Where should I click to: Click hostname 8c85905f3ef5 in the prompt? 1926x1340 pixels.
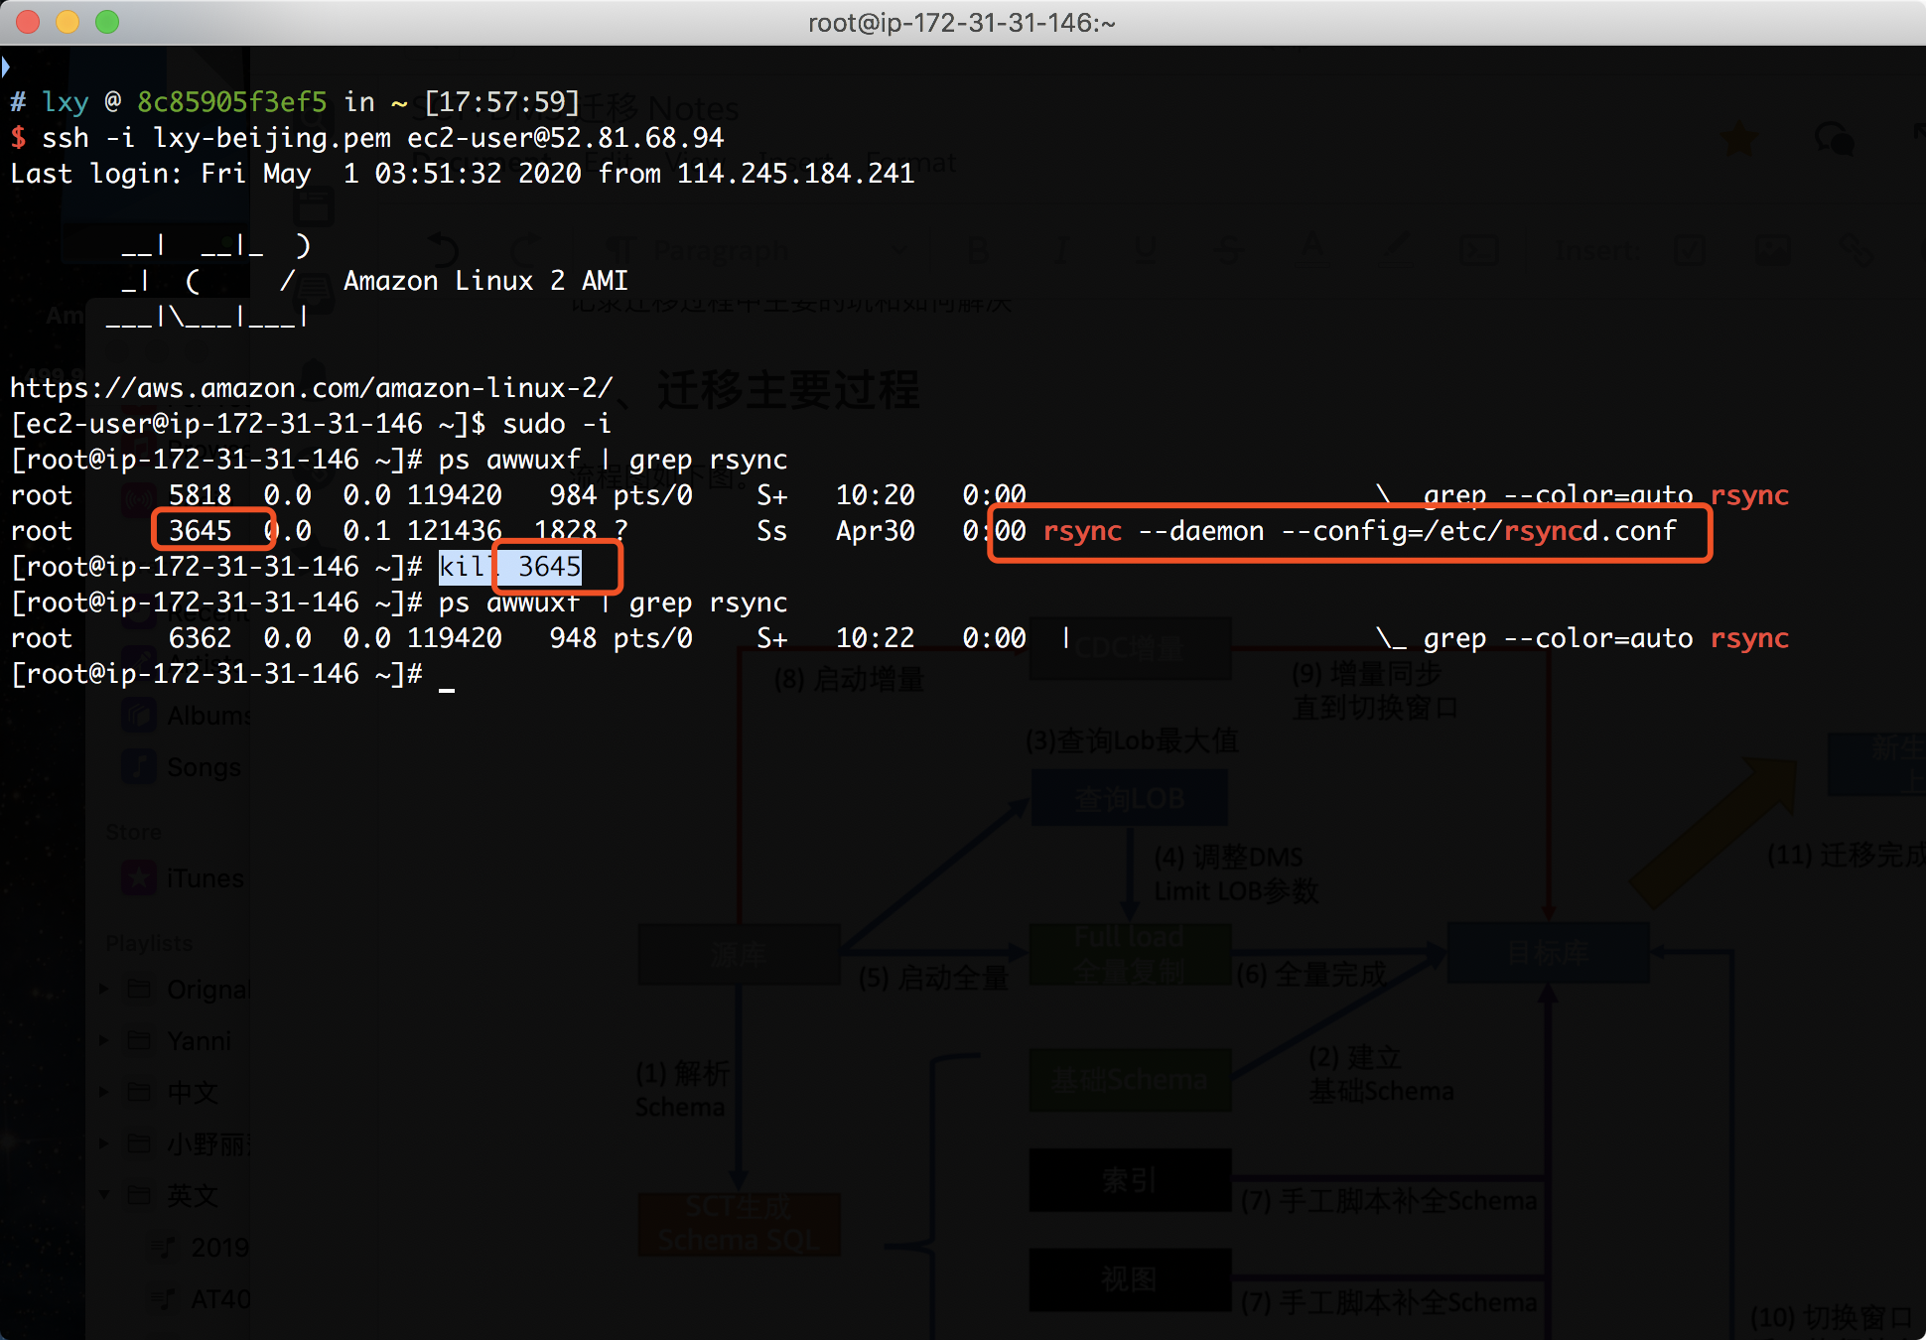point(231,102)
